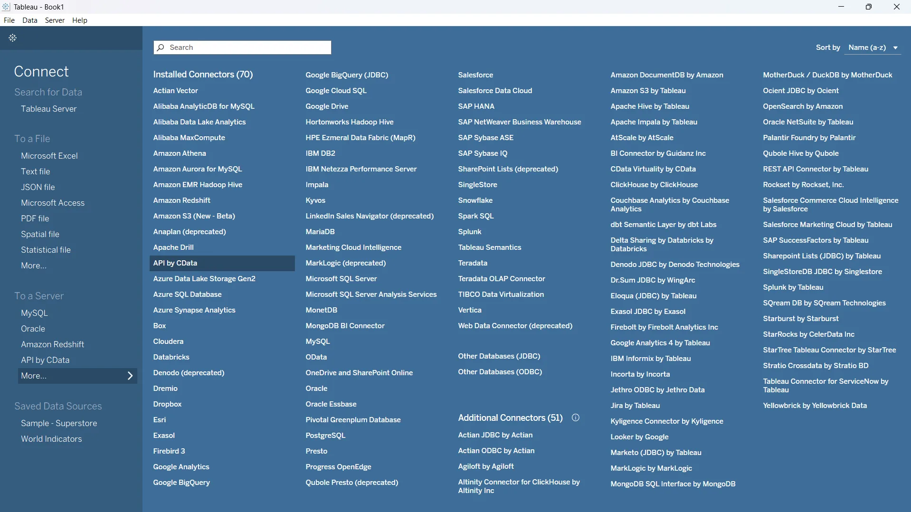Image resolution: width=911 pixels, height=512 pixels.
Task: Select Splunk by Tableau connector
Action: [793, 287]
